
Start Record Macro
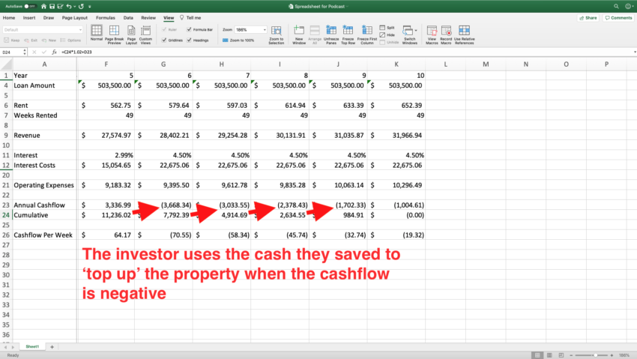[x=446, y=35]
